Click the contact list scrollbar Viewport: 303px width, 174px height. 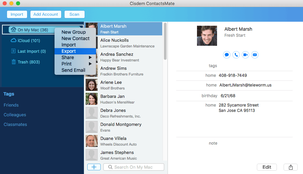pyautogui.click(x=165, y=41)
